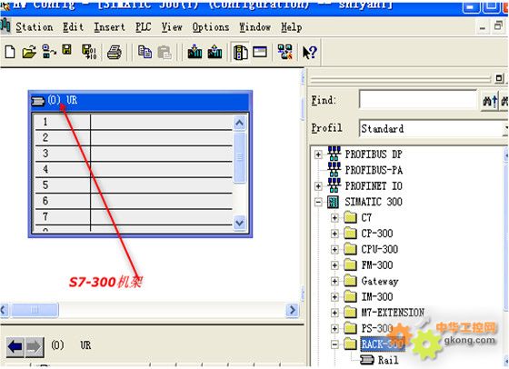Screen dimensions: 509x369
Task: Select the PROFINET IO tree label
Action: [374, 186]
